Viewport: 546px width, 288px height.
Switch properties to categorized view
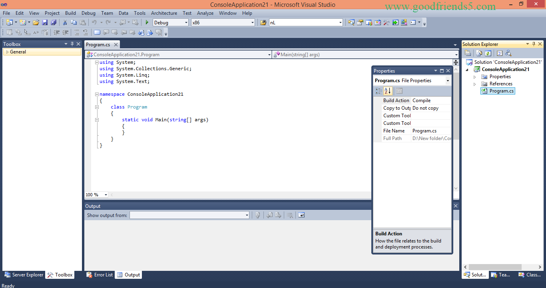(378, 91)
